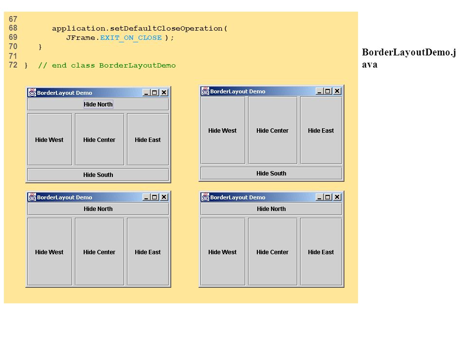Click Java cup icon in top-right demo window

pos(205,91)
